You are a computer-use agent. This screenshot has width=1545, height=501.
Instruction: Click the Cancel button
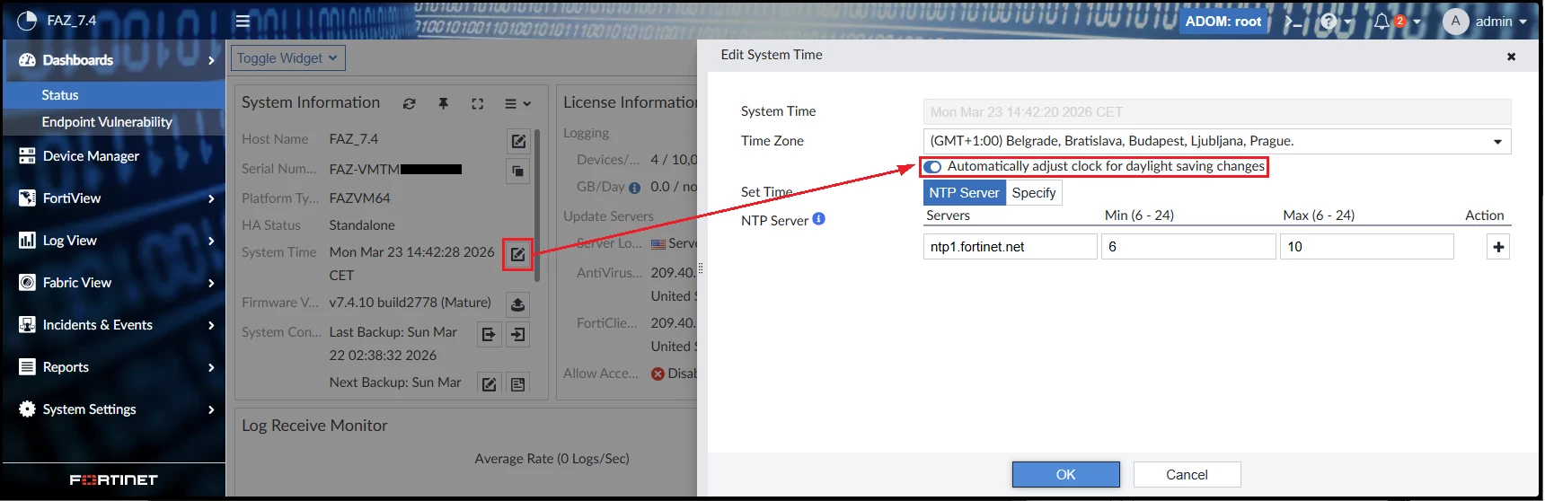click(x=1187, y=475)
